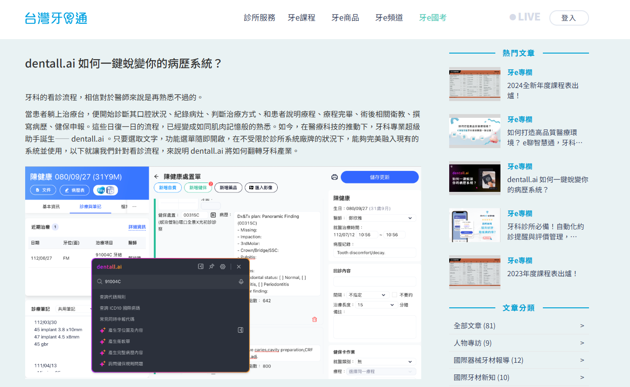Click sparkle icon beside 詢問健保規則問題
Viewport: 630px width, 387px height.
point(103,364)
